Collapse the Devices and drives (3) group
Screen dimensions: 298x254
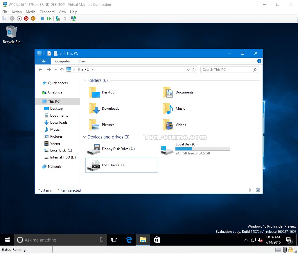coord(85,137)
